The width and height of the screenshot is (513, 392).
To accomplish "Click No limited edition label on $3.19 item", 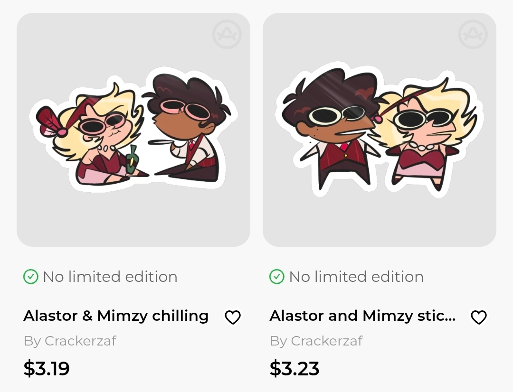I will 110,277.
